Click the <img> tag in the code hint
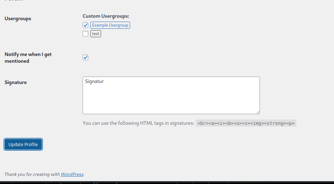The image size is (334, 184). tap(257, 123)
